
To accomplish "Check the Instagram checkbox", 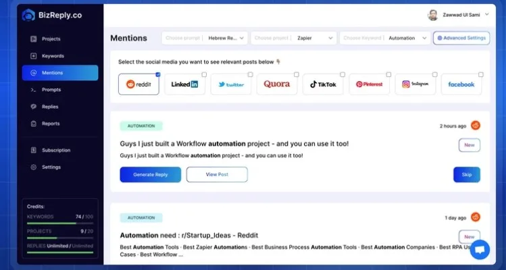I will click(434, 74).
